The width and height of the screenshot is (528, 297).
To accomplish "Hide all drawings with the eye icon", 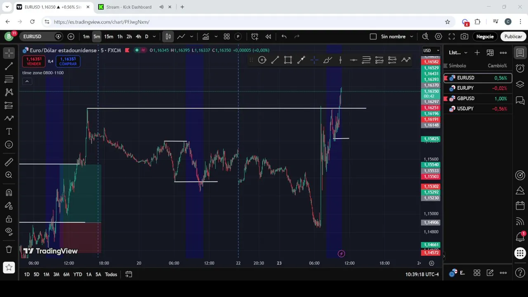I will point(9,231).
